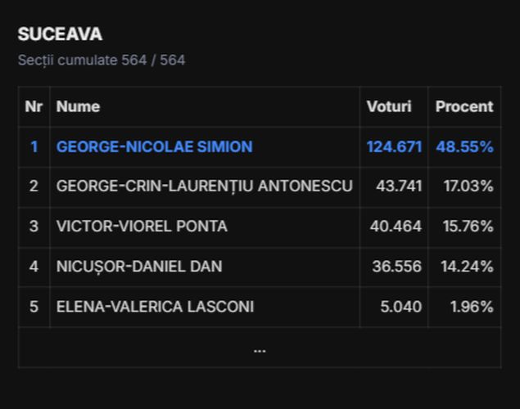Image resolution: width=520 pixels, height=409 pixels.
Task: Click the 48.55% percentage cell
Action: click(x=464, y=146)
